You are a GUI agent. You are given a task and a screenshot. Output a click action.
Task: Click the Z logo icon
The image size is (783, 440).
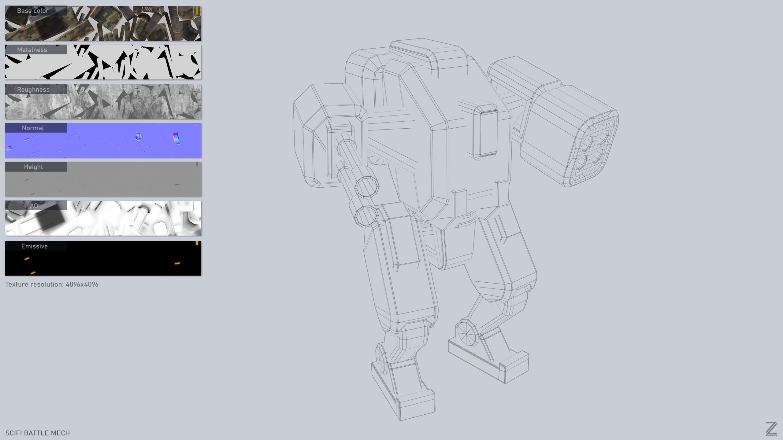click(771, 429)
